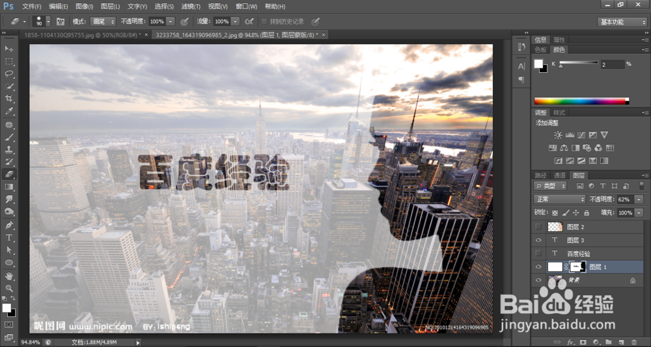Click the Curves adjustment icon

pos(581,135)
